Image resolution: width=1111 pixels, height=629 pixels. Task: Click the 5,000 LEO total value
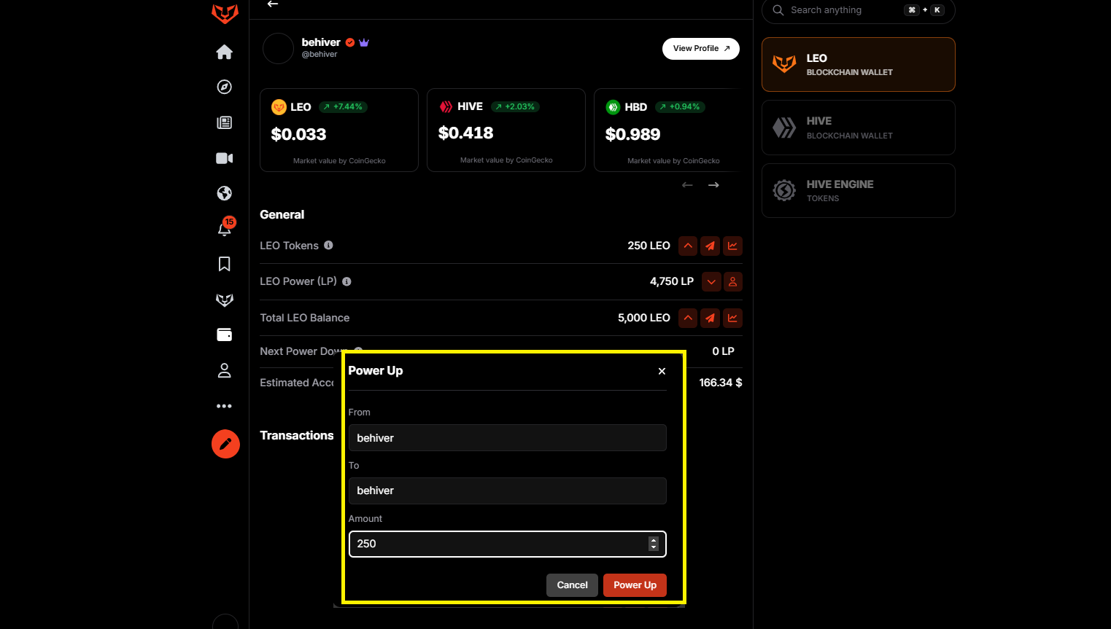(644, 318)
